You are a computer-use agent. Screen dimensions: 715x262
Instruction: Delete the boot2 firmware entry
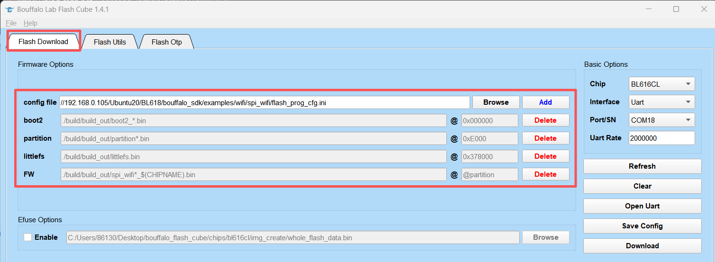point(546,120)
